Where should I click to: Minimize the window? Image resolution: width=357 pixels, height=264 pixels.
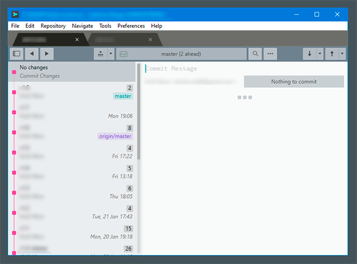[x=296, y=14]
